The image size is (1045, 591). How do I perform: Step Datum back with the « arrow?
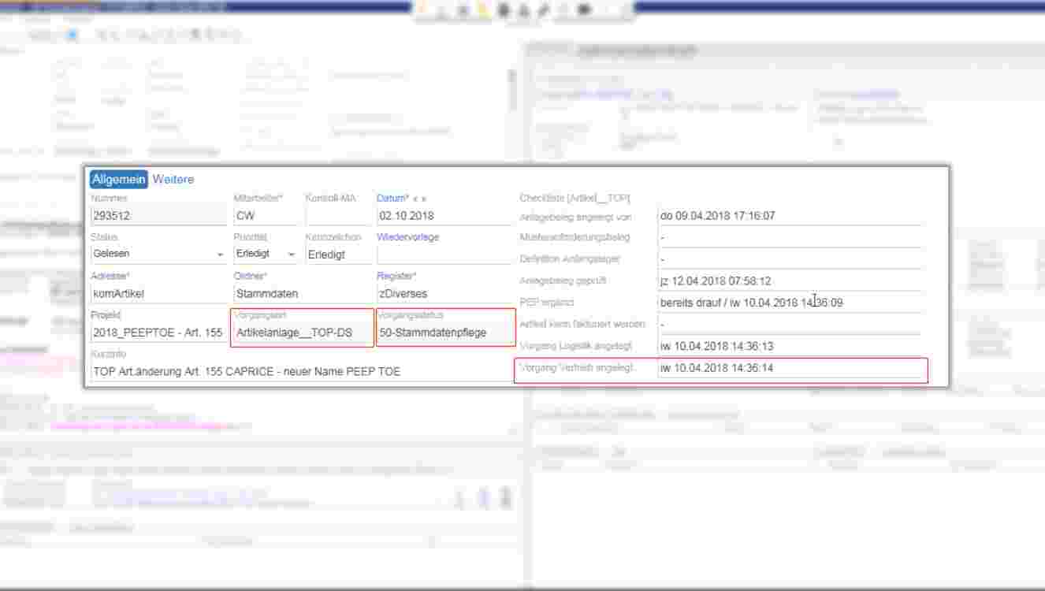click(415, 199)
